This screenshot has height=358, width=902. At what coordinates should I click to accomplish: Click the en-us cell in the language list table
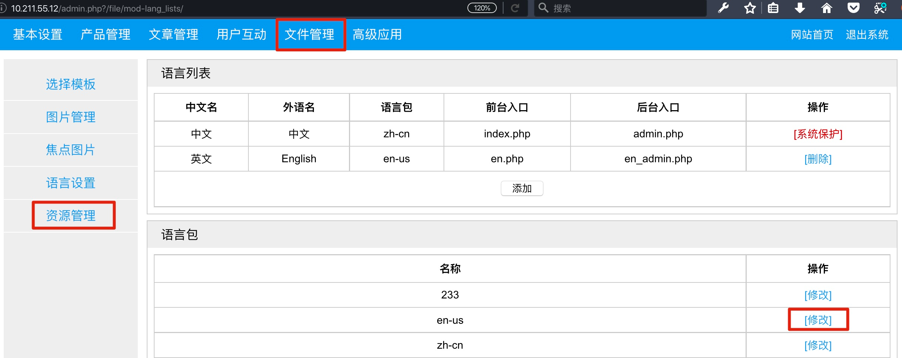pos(396,159)
